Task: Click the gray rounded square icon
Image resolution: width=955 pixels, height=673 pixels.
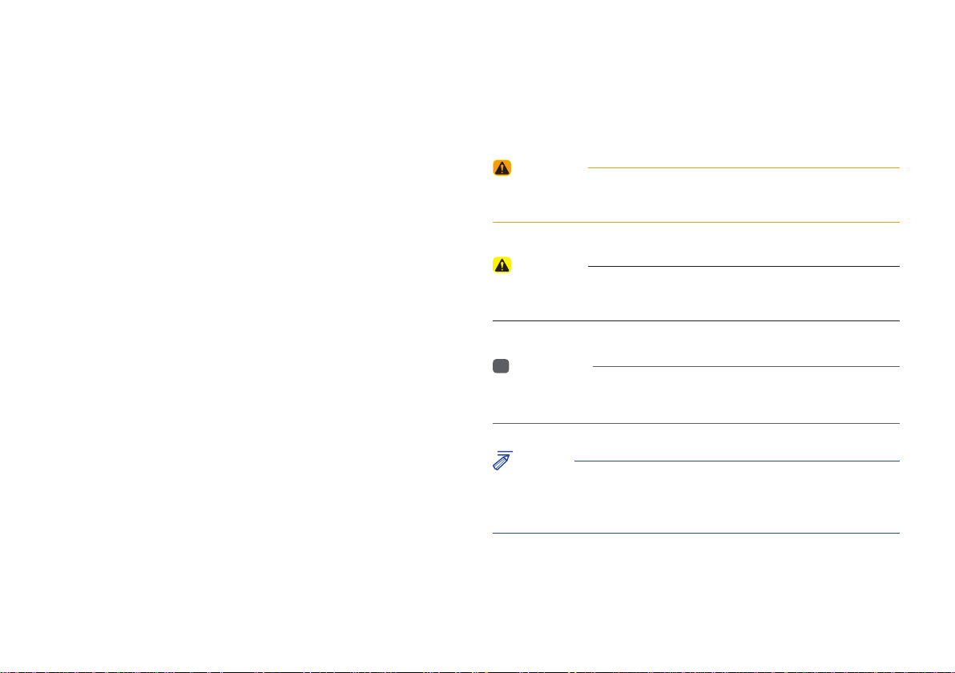Action: pyautogui.click(x=501, y=366)
